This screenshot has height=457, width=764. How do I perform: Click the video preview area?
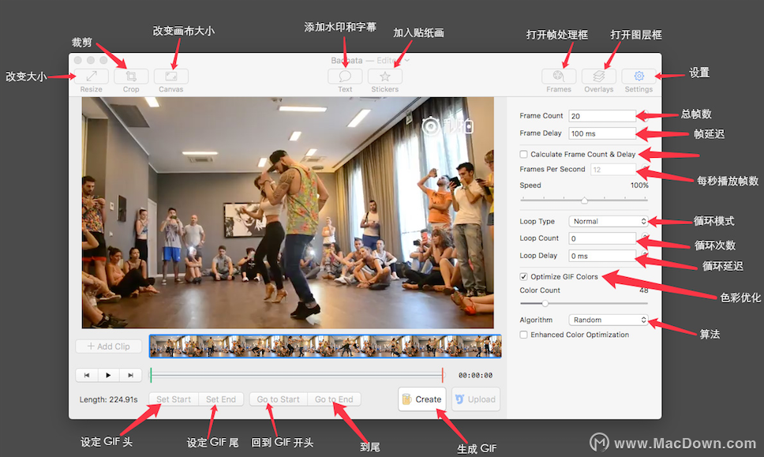[x=288, y=212]
